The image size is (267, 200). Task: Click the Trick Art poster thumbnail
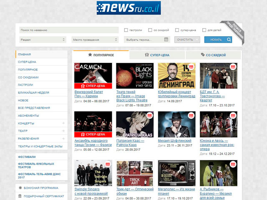coord(135,173)
